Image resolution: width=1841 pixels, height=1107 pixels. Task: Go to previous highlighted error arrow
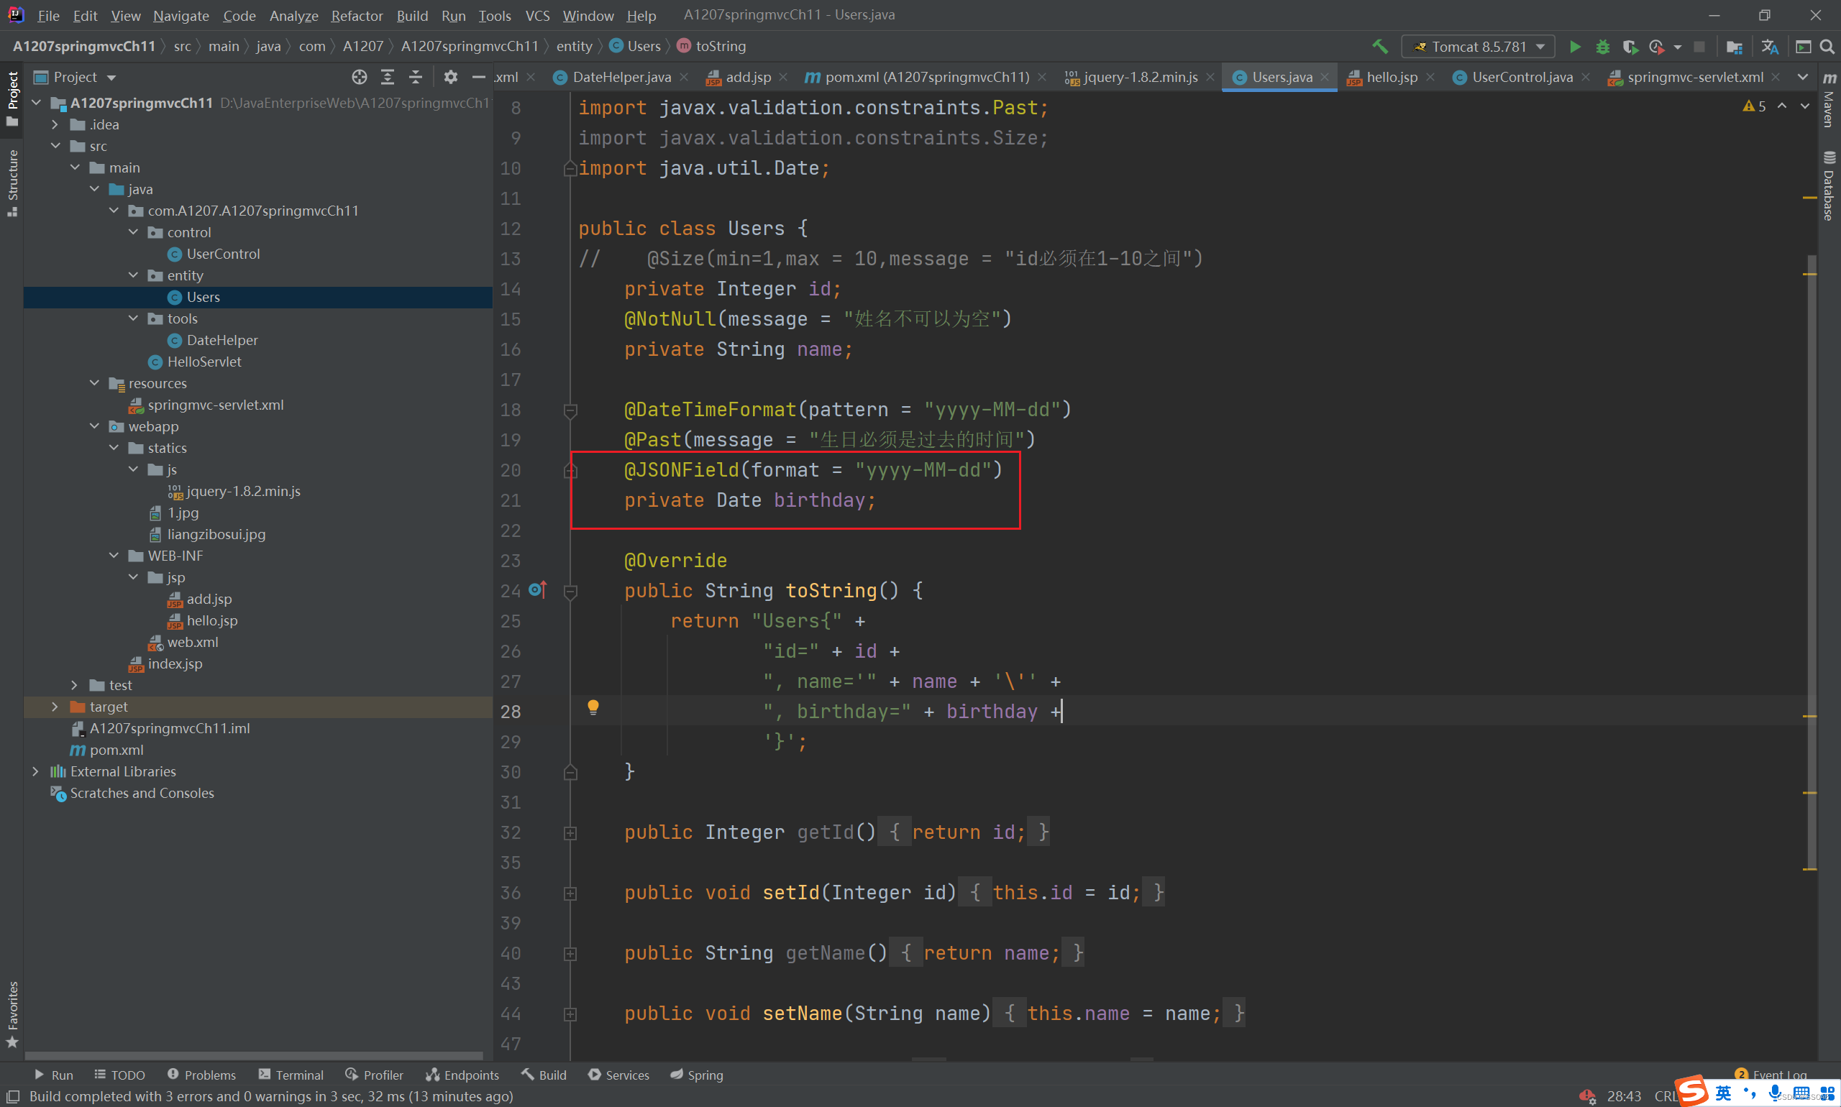pos(1782,106)
